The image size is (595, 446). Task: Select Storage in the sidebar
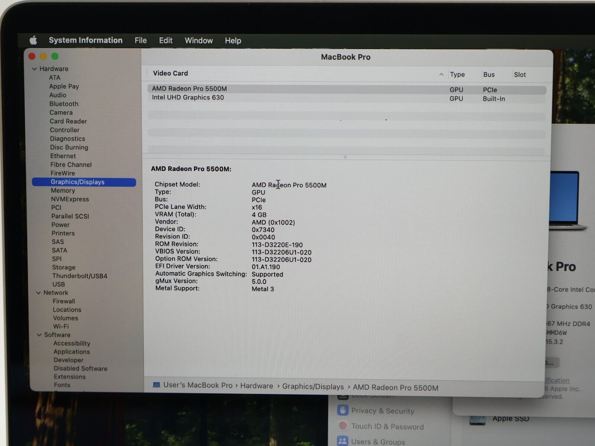click(x=64, y=267)
